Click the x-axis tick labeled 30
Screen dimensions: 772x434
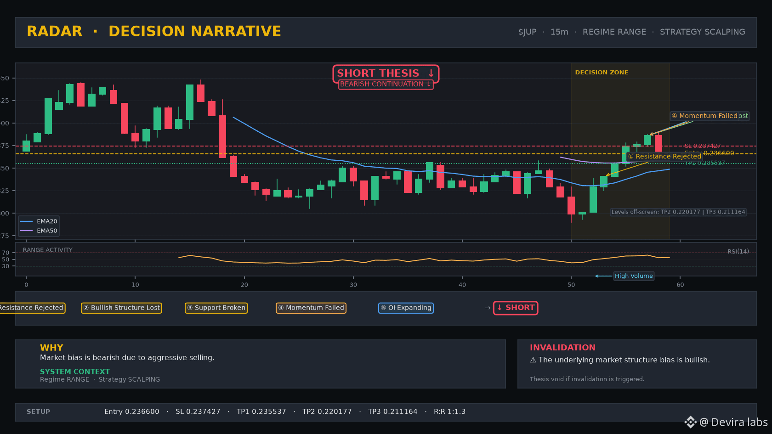tap(353, 285)
